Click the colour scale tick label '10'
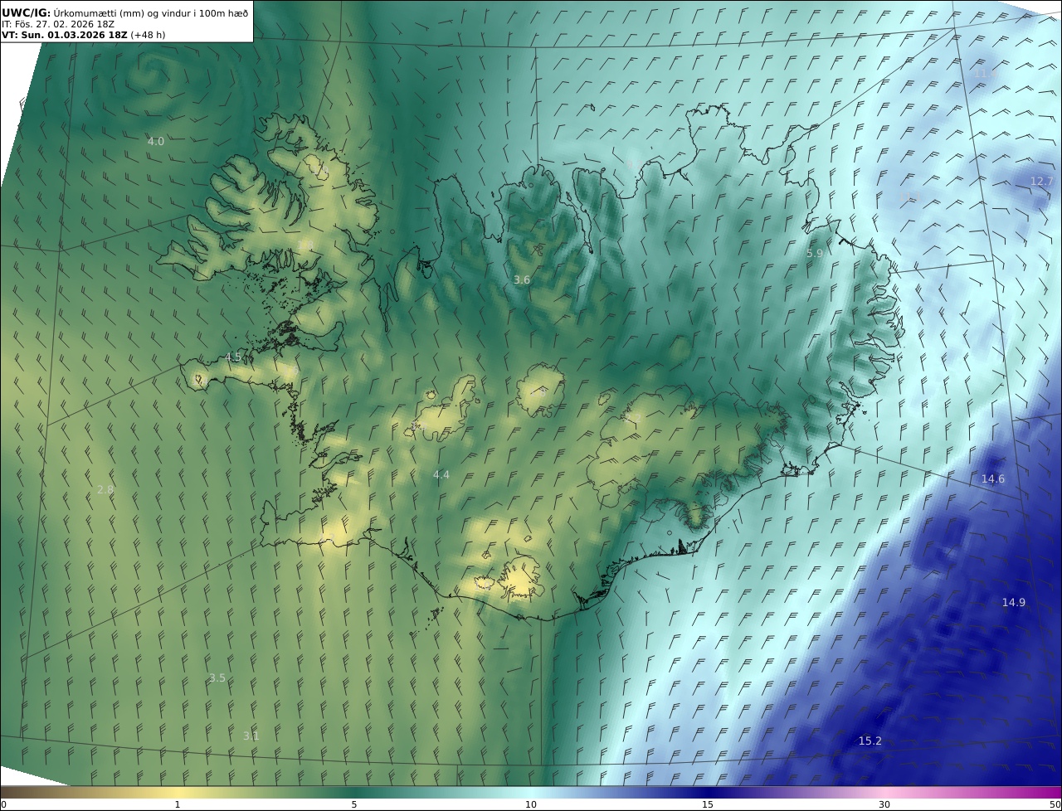1062x811 pixels. (531, 804)
